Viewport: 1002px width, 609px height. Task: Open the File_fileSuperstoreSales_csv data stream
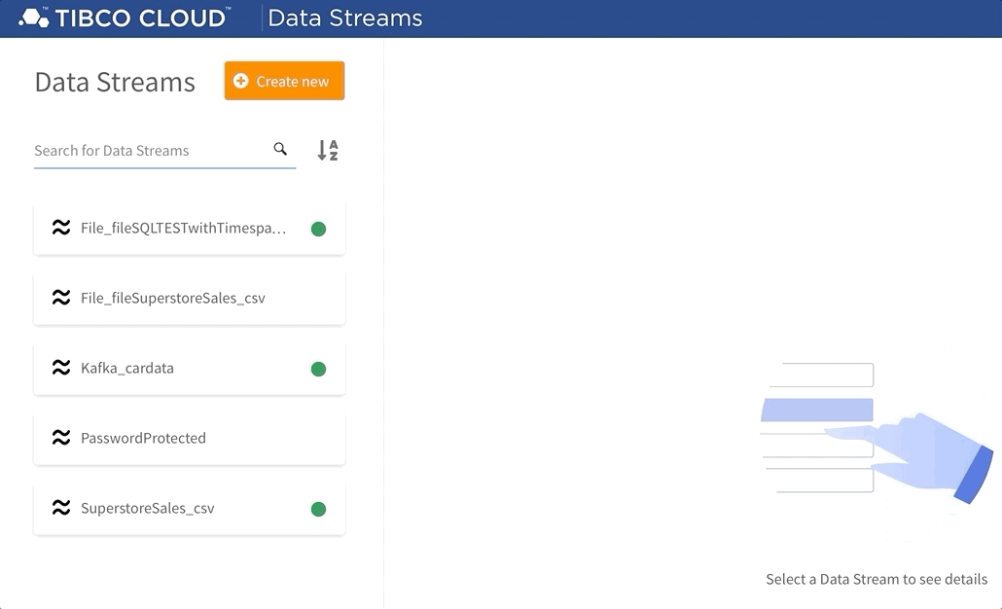click(x=173, y=299)
